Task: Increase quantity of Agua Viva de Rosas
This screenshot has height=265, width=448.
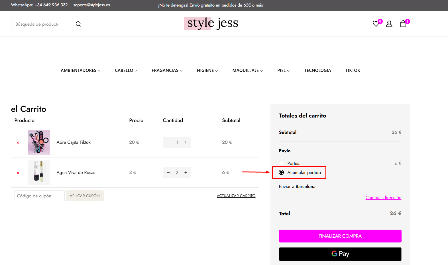Action: tap(186, 172)
